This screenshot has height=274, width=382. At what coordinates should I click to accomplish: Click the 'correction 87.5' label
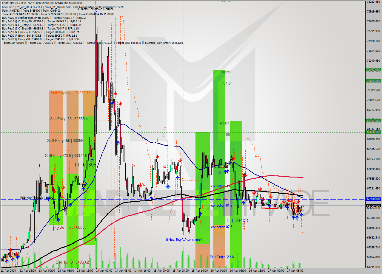pyautogui.click(x=222, y=227)
